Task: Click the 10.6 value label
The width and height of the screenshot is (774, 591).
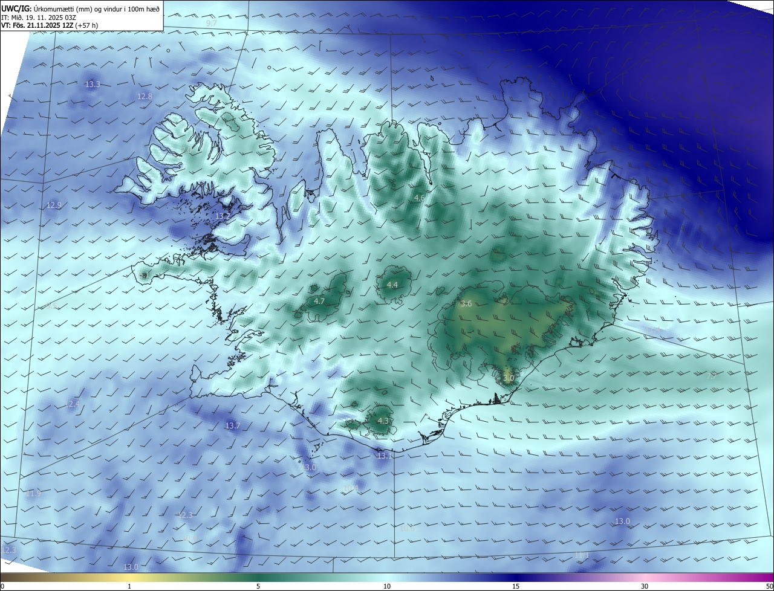Action: click(x=408, y=528)
